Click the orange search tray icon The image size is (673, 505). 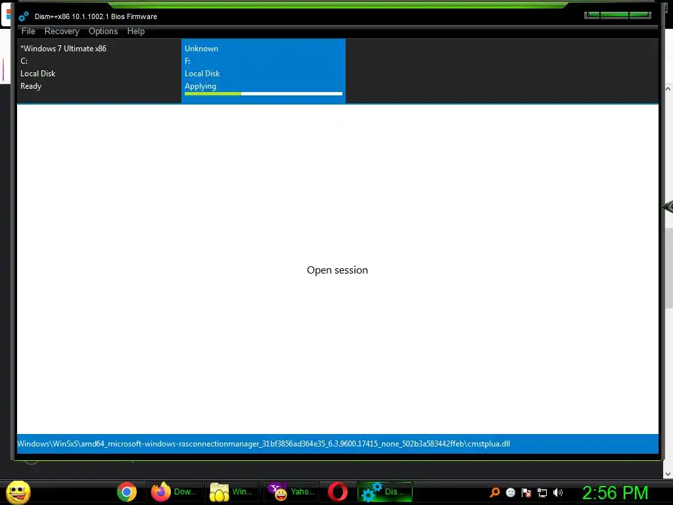pyautogui.click(x=495, y=493)
